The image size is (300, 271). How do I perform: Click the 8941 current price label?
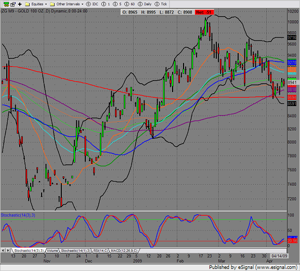[292, 83]
